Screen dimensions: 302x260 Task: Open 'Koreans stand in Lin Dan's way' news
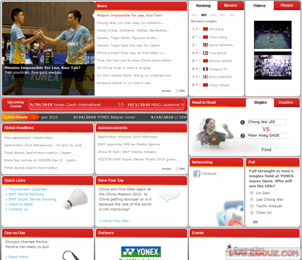click(123, 83)
